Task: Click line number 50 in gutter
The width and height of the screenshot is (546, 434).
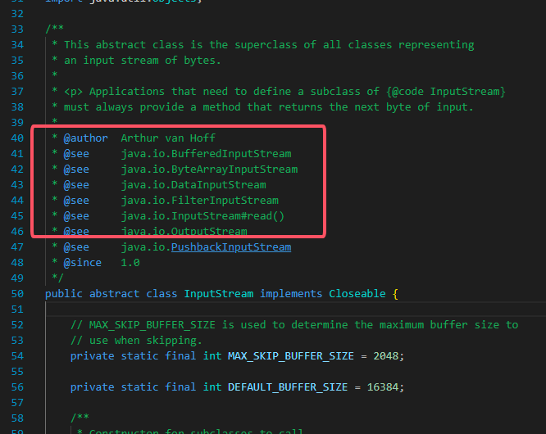Action: pos(16,294)
